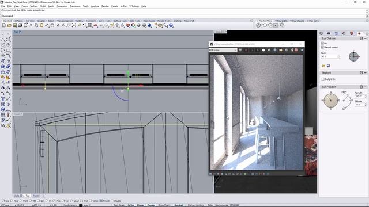The width and height of the screenshot is (369, 207).
Task: Open the camera tab icon in right panel
Action: [x=329, y=33]
